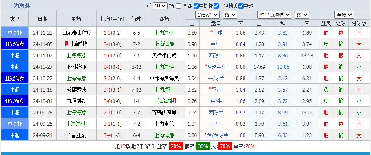The height and width of the screenshot is (155, 371).
Task: Click the 单率 70% value
Action: tap(250, 146)
